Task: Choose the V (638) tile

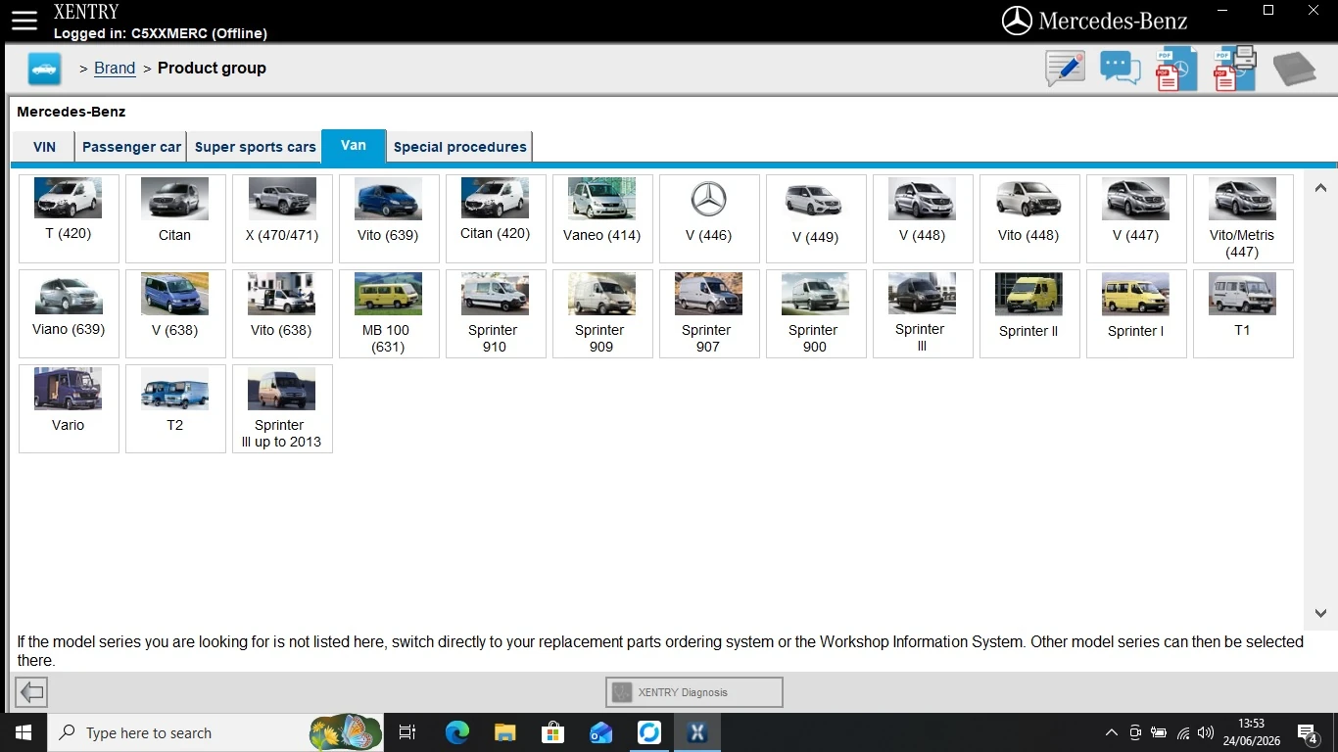Action: click(175, 313)
